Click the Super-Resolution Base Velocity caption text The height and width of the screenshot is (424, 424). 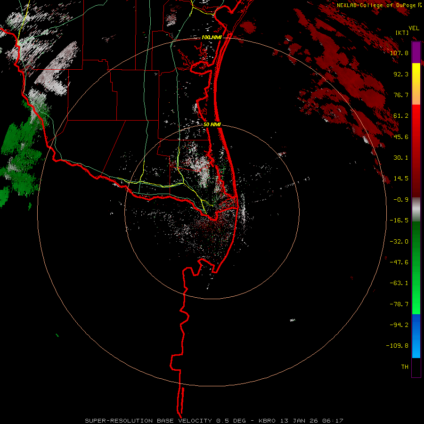pos(214,421)
